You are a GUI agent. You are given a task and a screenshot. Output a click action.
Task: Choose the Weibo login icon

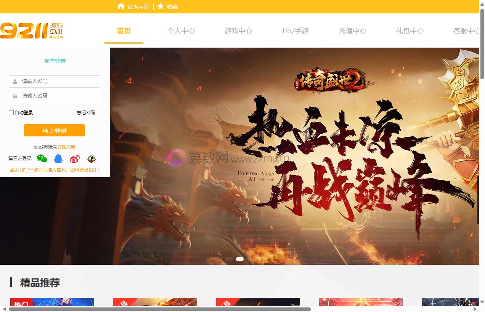[75, 158]
